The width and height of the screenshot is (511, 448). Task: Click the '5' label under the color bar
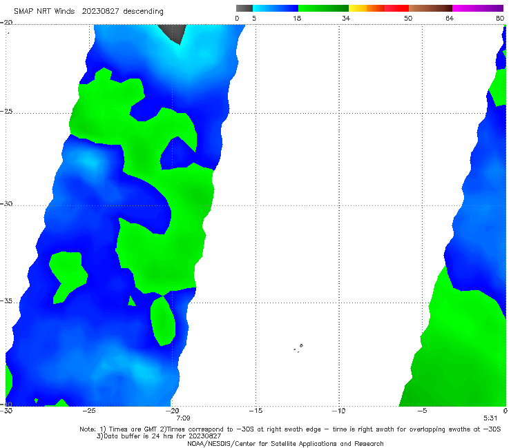click(x=254, y=19)
